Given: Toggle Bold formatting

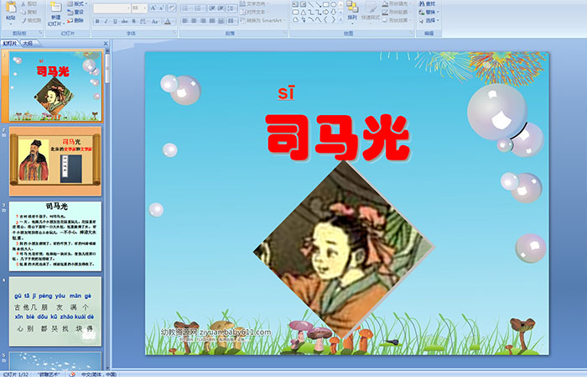Looking at the screenshot, I should (97, 21).
